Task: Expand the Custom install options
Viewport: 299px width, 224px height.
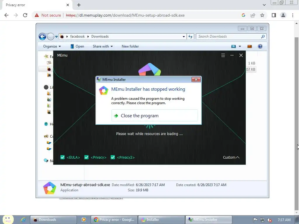Action: [231, 157]
